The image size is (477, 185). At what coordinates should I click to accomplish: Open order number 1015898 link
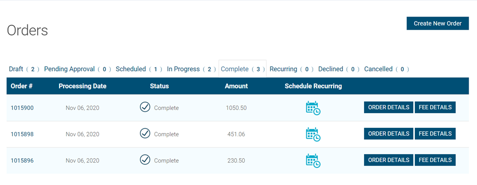[x=22, y=134]
